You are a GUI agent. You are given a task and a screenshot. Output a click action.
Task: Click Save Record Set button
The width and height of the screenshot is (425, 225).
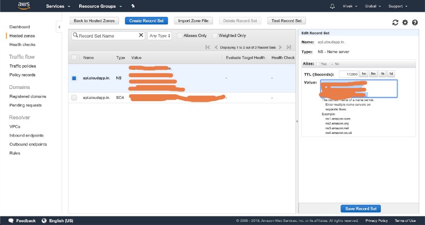361,209
